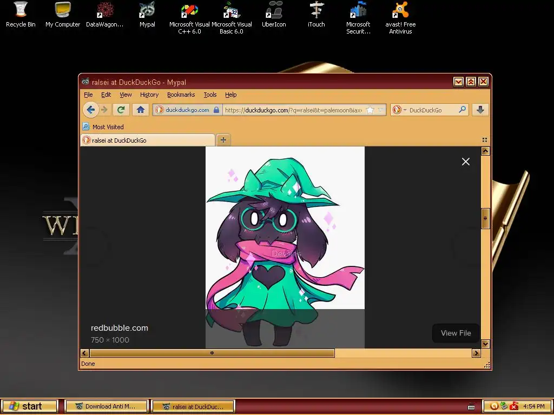Switch to 'Download Anti M...' taskbar window

107,406
